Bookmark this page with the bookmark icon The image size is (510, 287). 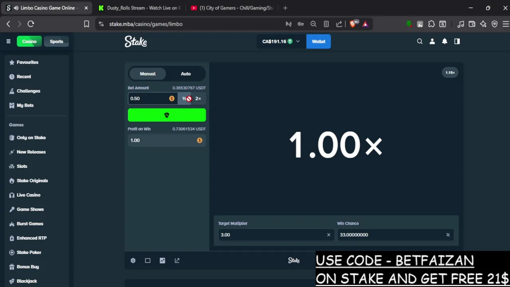point(86,24)
